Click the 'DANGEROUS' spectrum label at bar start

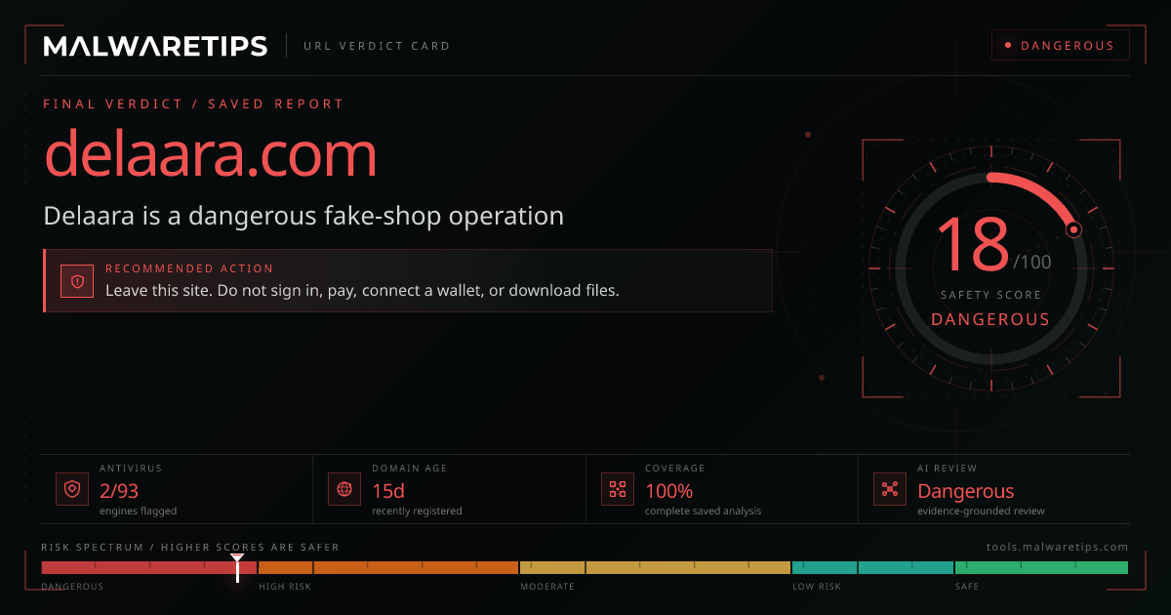pyautogui.click(x=72, y=587)
